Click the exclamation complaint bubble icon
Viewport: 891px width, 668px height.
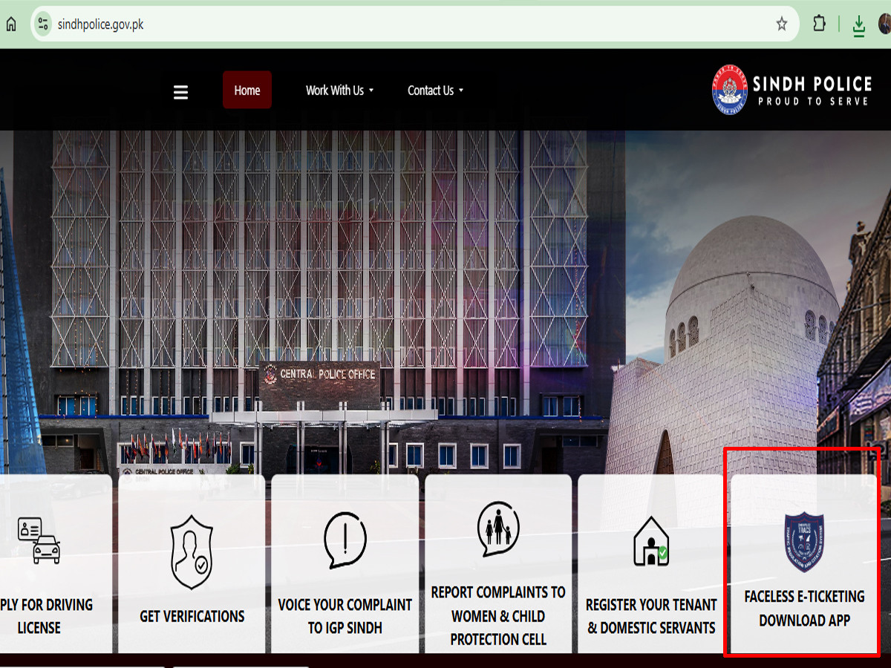(345, 540)
